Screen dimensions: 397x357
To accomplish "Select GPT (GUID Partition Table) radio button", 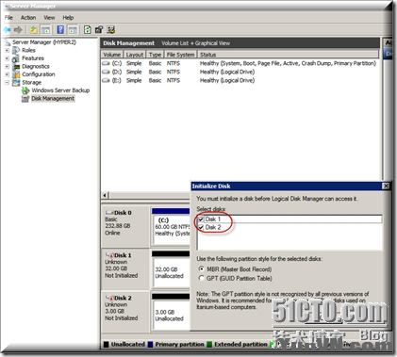I will click(202, 278).
